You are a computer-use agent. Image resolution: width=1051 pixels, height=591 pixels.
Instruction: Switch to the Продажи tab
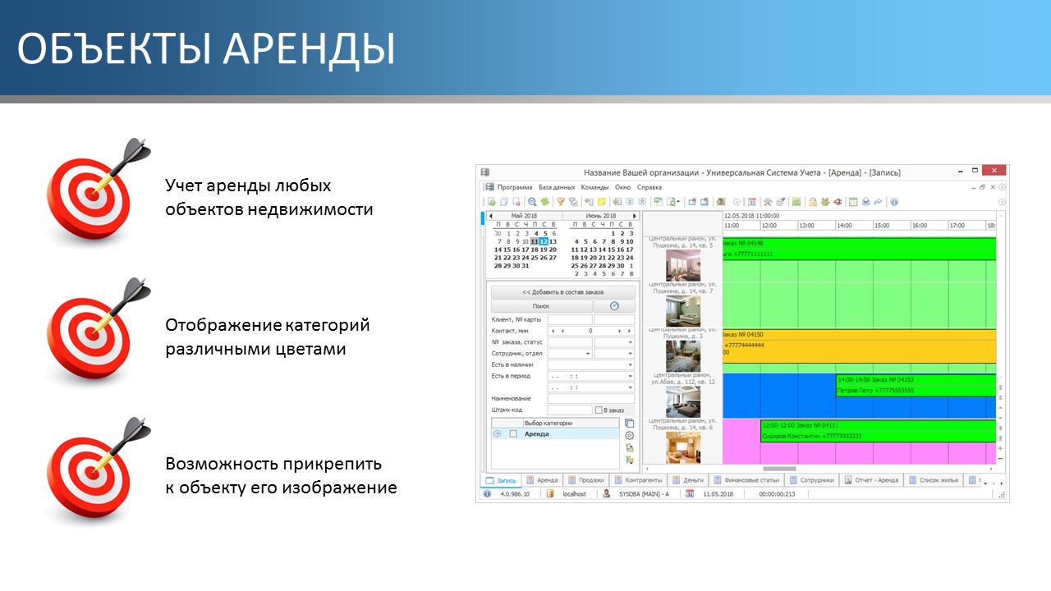[585, 480]
